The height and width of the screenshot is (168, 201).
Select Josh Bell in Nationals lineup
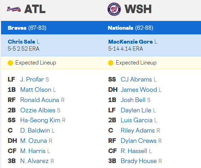tap(133, 100)
